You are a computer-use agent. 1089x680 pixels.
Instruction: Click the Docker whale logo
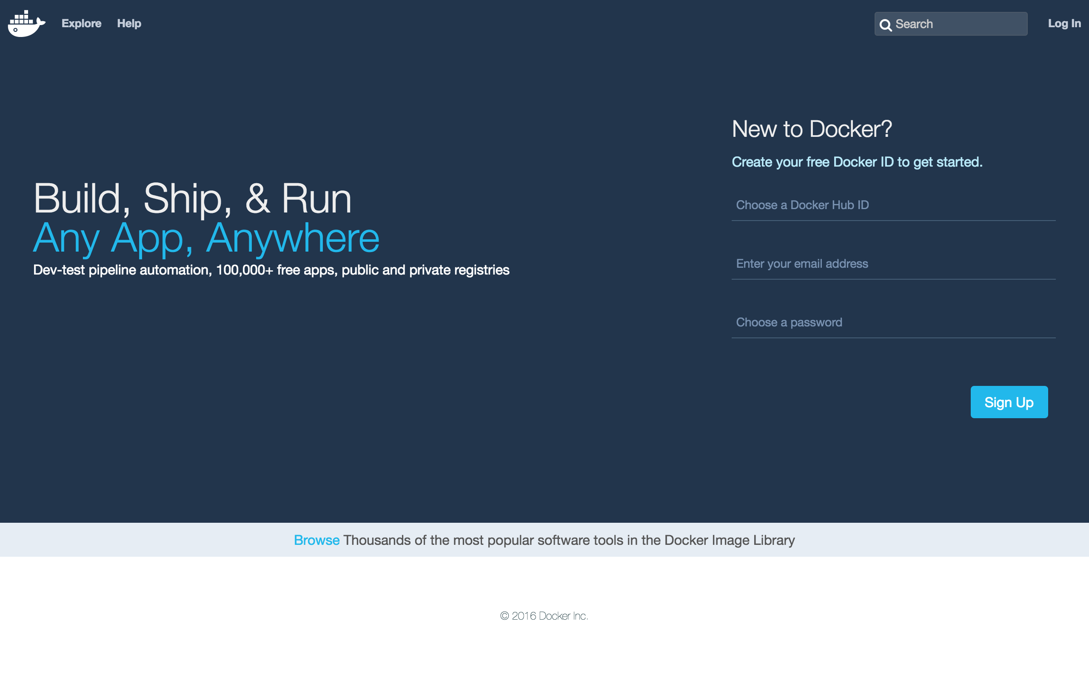click(x=26, y=23)
